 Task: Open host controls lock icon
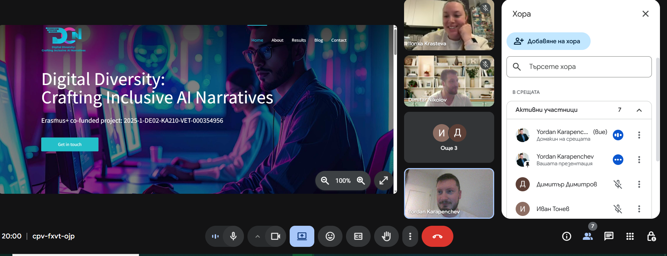[x=651, y=236]
